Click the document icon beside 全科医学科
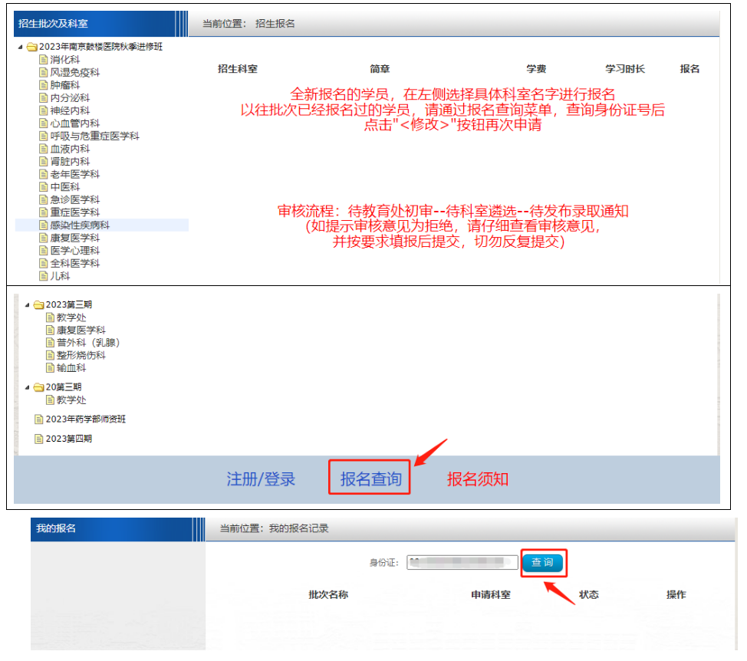747x661 pixels. click(x=44, y=263)
